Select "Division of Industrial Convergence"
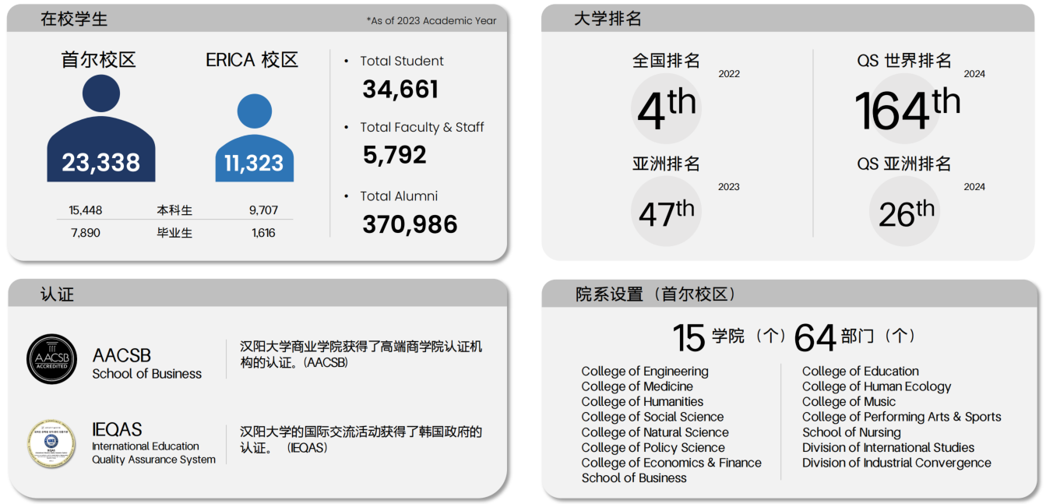The image size is (1046, 504). pyautogui.click(x=896, y=463)
